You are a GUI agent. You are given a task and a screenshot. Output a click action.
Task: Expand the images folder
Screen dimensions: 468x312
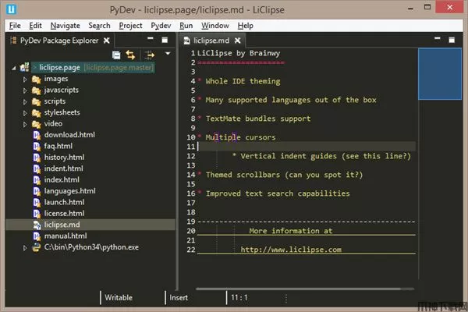[25, 79]
